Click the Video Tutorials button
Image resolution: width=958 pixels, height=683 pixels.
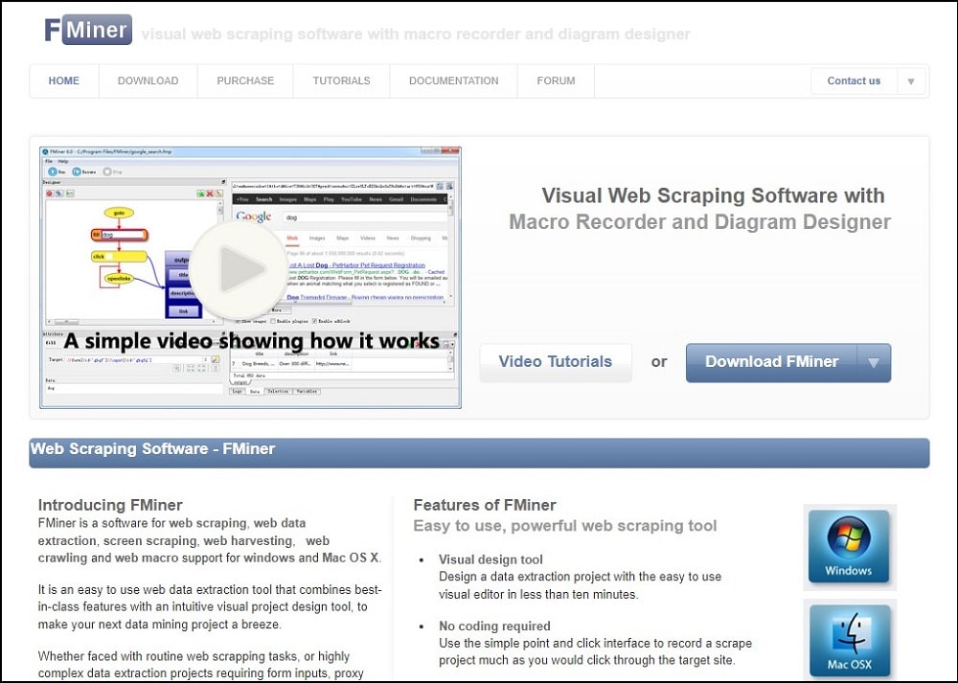tap(556, 362)
